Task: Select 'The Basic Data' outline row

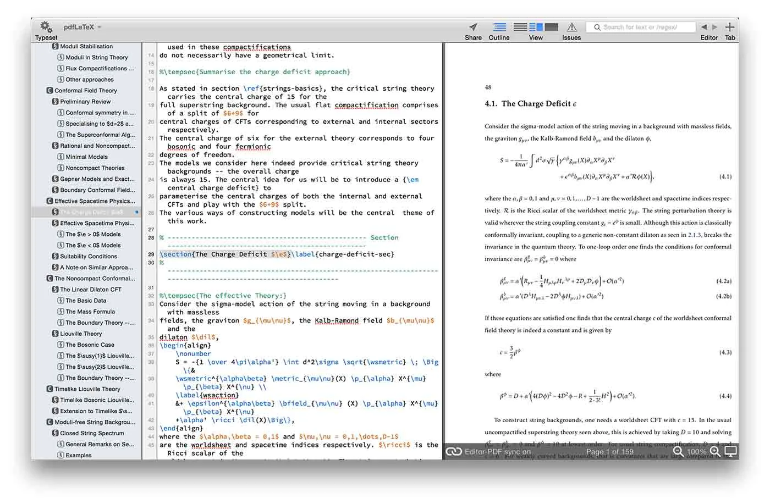Action: pyautogui.click(x=86, y=301)
